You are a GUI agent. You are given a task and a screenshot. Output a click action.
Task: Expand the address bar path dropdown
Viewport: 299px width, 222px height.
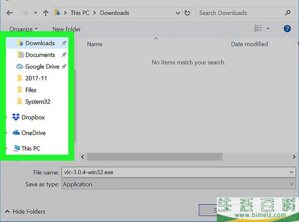pos(178,13)
